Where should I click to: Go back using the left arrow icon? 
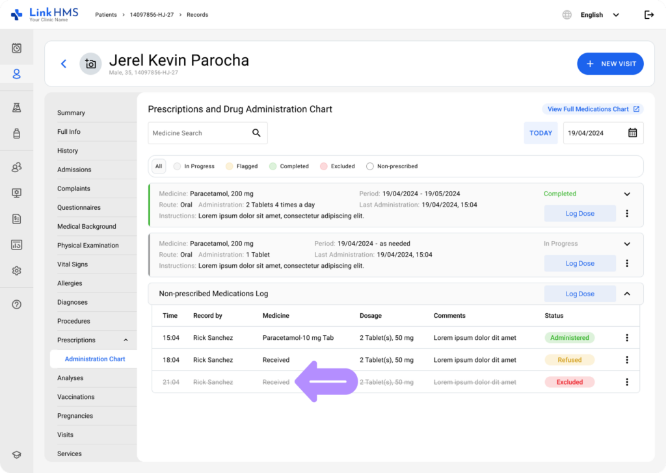coord(64,64)
